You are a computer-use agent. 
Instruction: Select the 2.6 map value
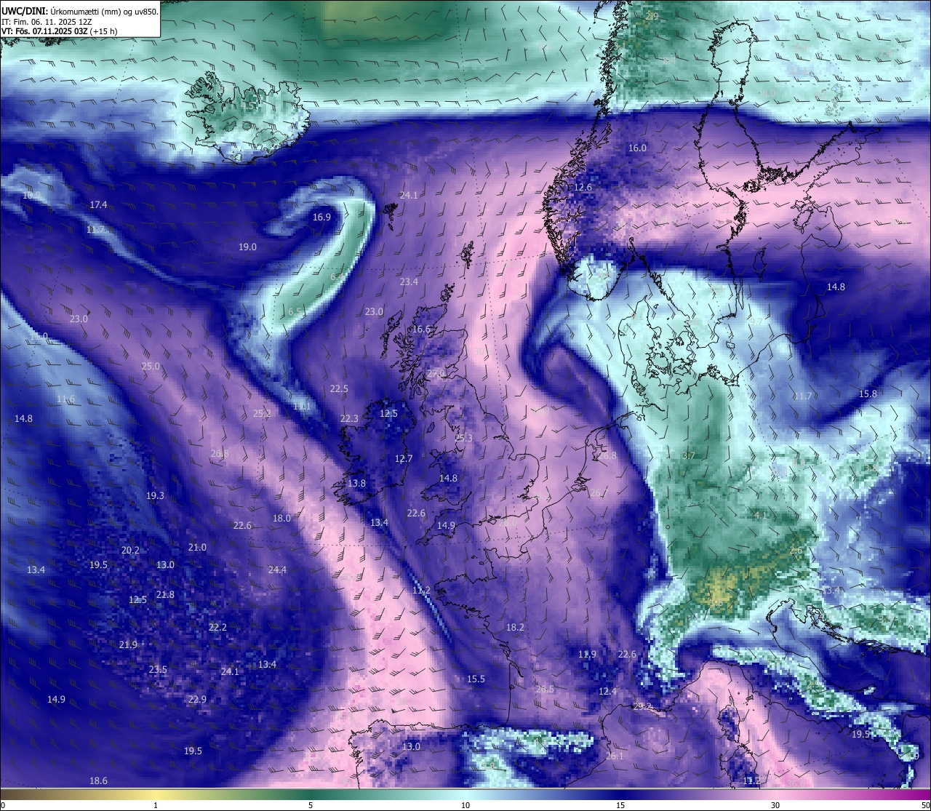click(796, 550)
